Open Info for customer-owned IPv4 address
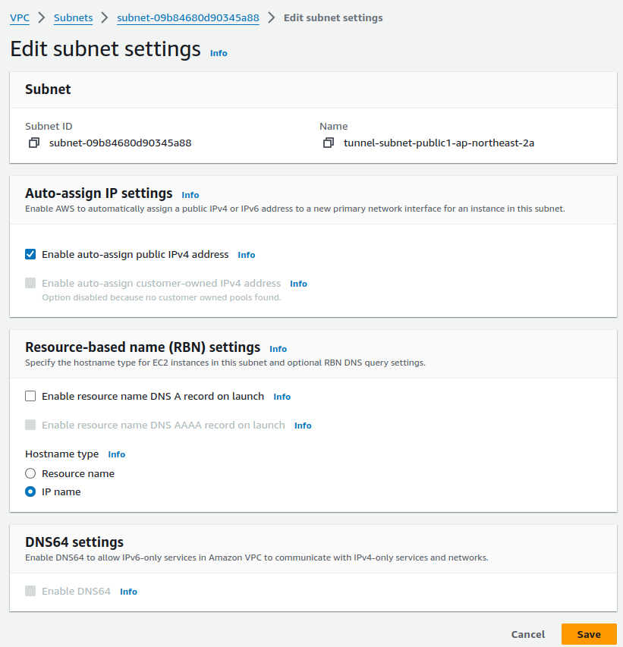Screen dimensions: 623x647 pos(298,284)
